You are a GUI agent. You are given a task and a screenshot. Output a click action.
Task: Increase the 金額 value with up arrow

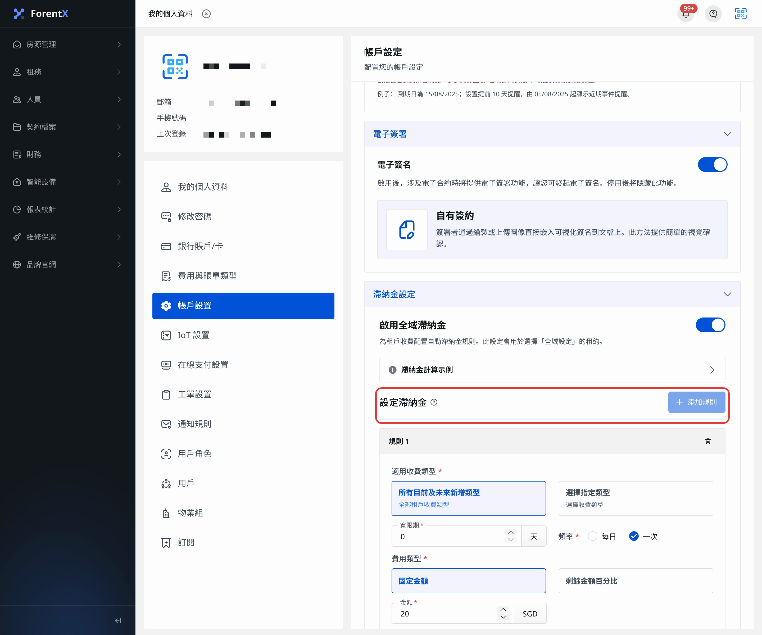click(x=503, y=610)
